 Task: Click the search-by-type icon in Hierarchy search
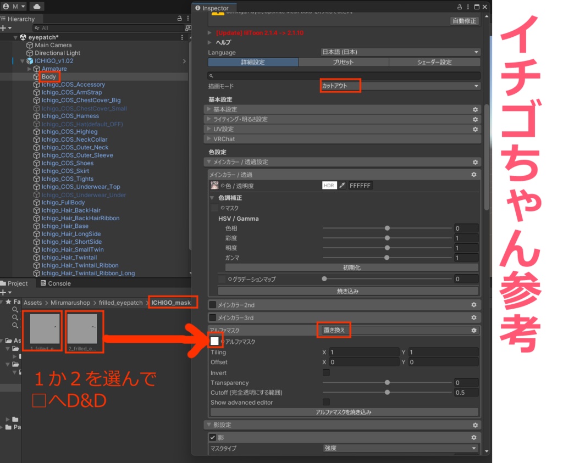point(187,28)
